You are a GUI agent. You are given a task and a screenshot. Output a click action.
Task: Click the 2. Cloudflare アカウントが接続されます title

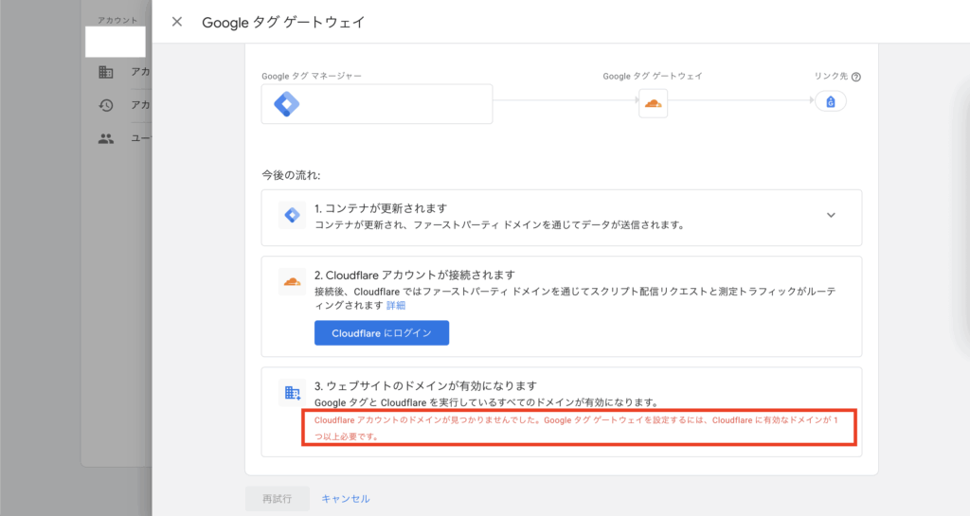(415, 275)
